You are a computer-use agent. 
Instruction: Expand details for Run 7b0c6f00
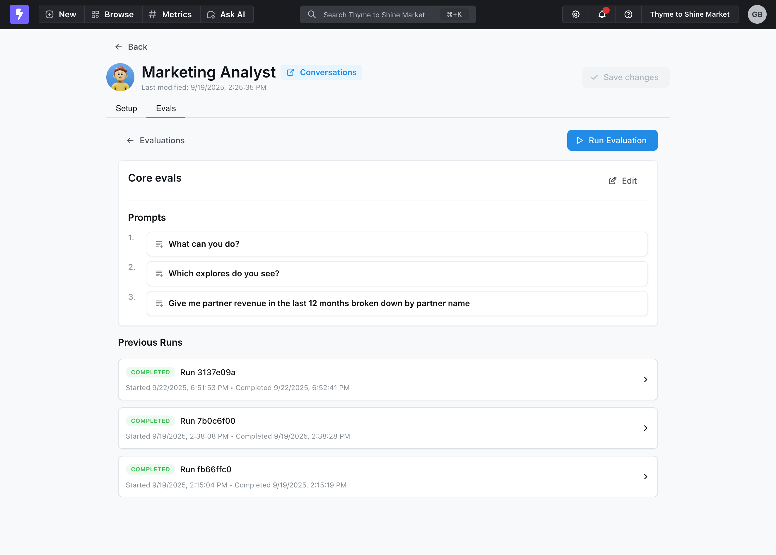pos(646,428)
